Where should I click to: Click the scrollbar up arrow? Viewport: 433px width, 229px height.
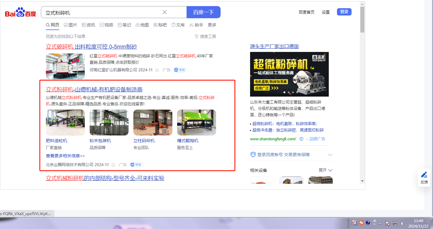pyautogui.click(x=362, y=4)
